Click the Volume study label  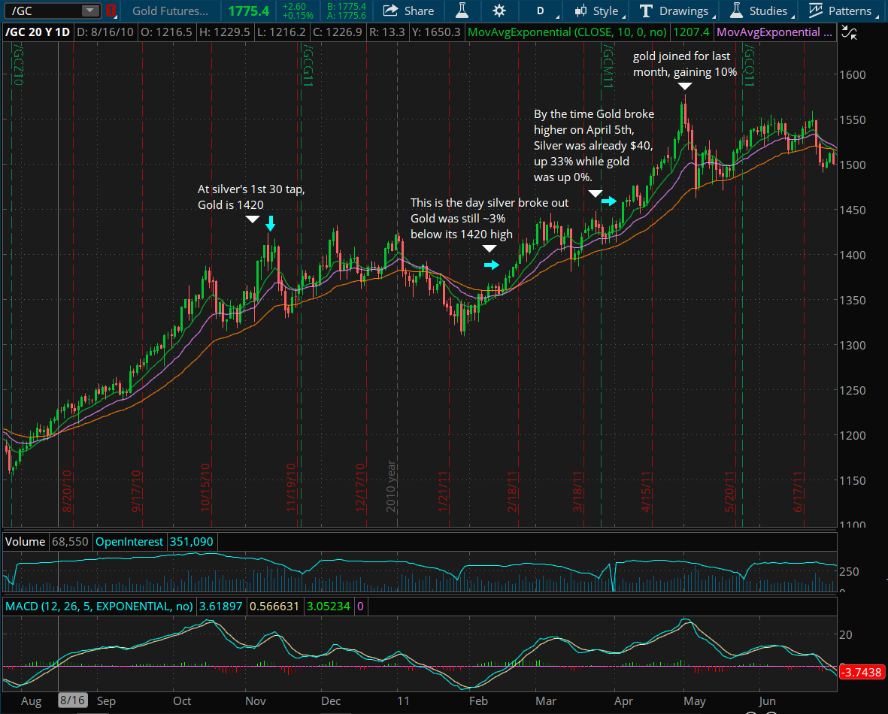25,542
